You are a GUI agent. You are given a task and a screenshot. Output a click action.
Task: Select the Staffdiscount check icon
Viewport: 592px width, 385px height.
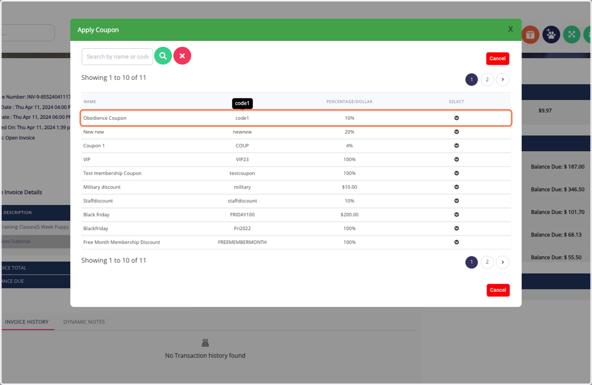pos(456,201)
